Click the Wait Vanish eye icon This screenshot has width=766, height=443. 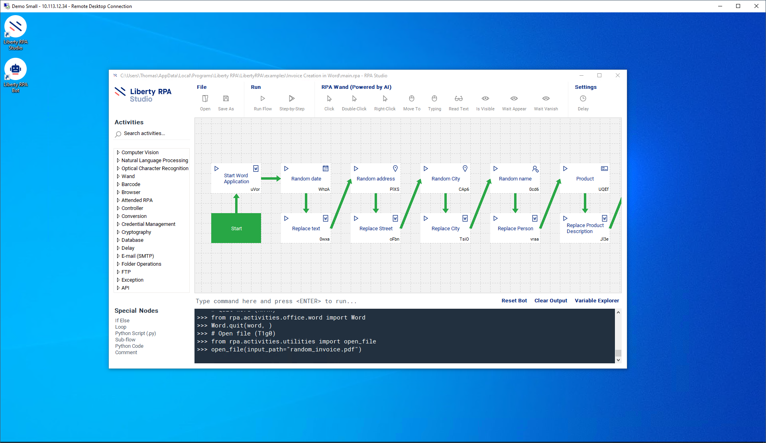click(546, 99)
